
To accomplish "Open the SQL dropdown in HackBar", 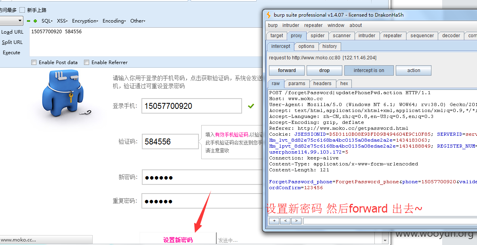I will (x=47, y=21).
